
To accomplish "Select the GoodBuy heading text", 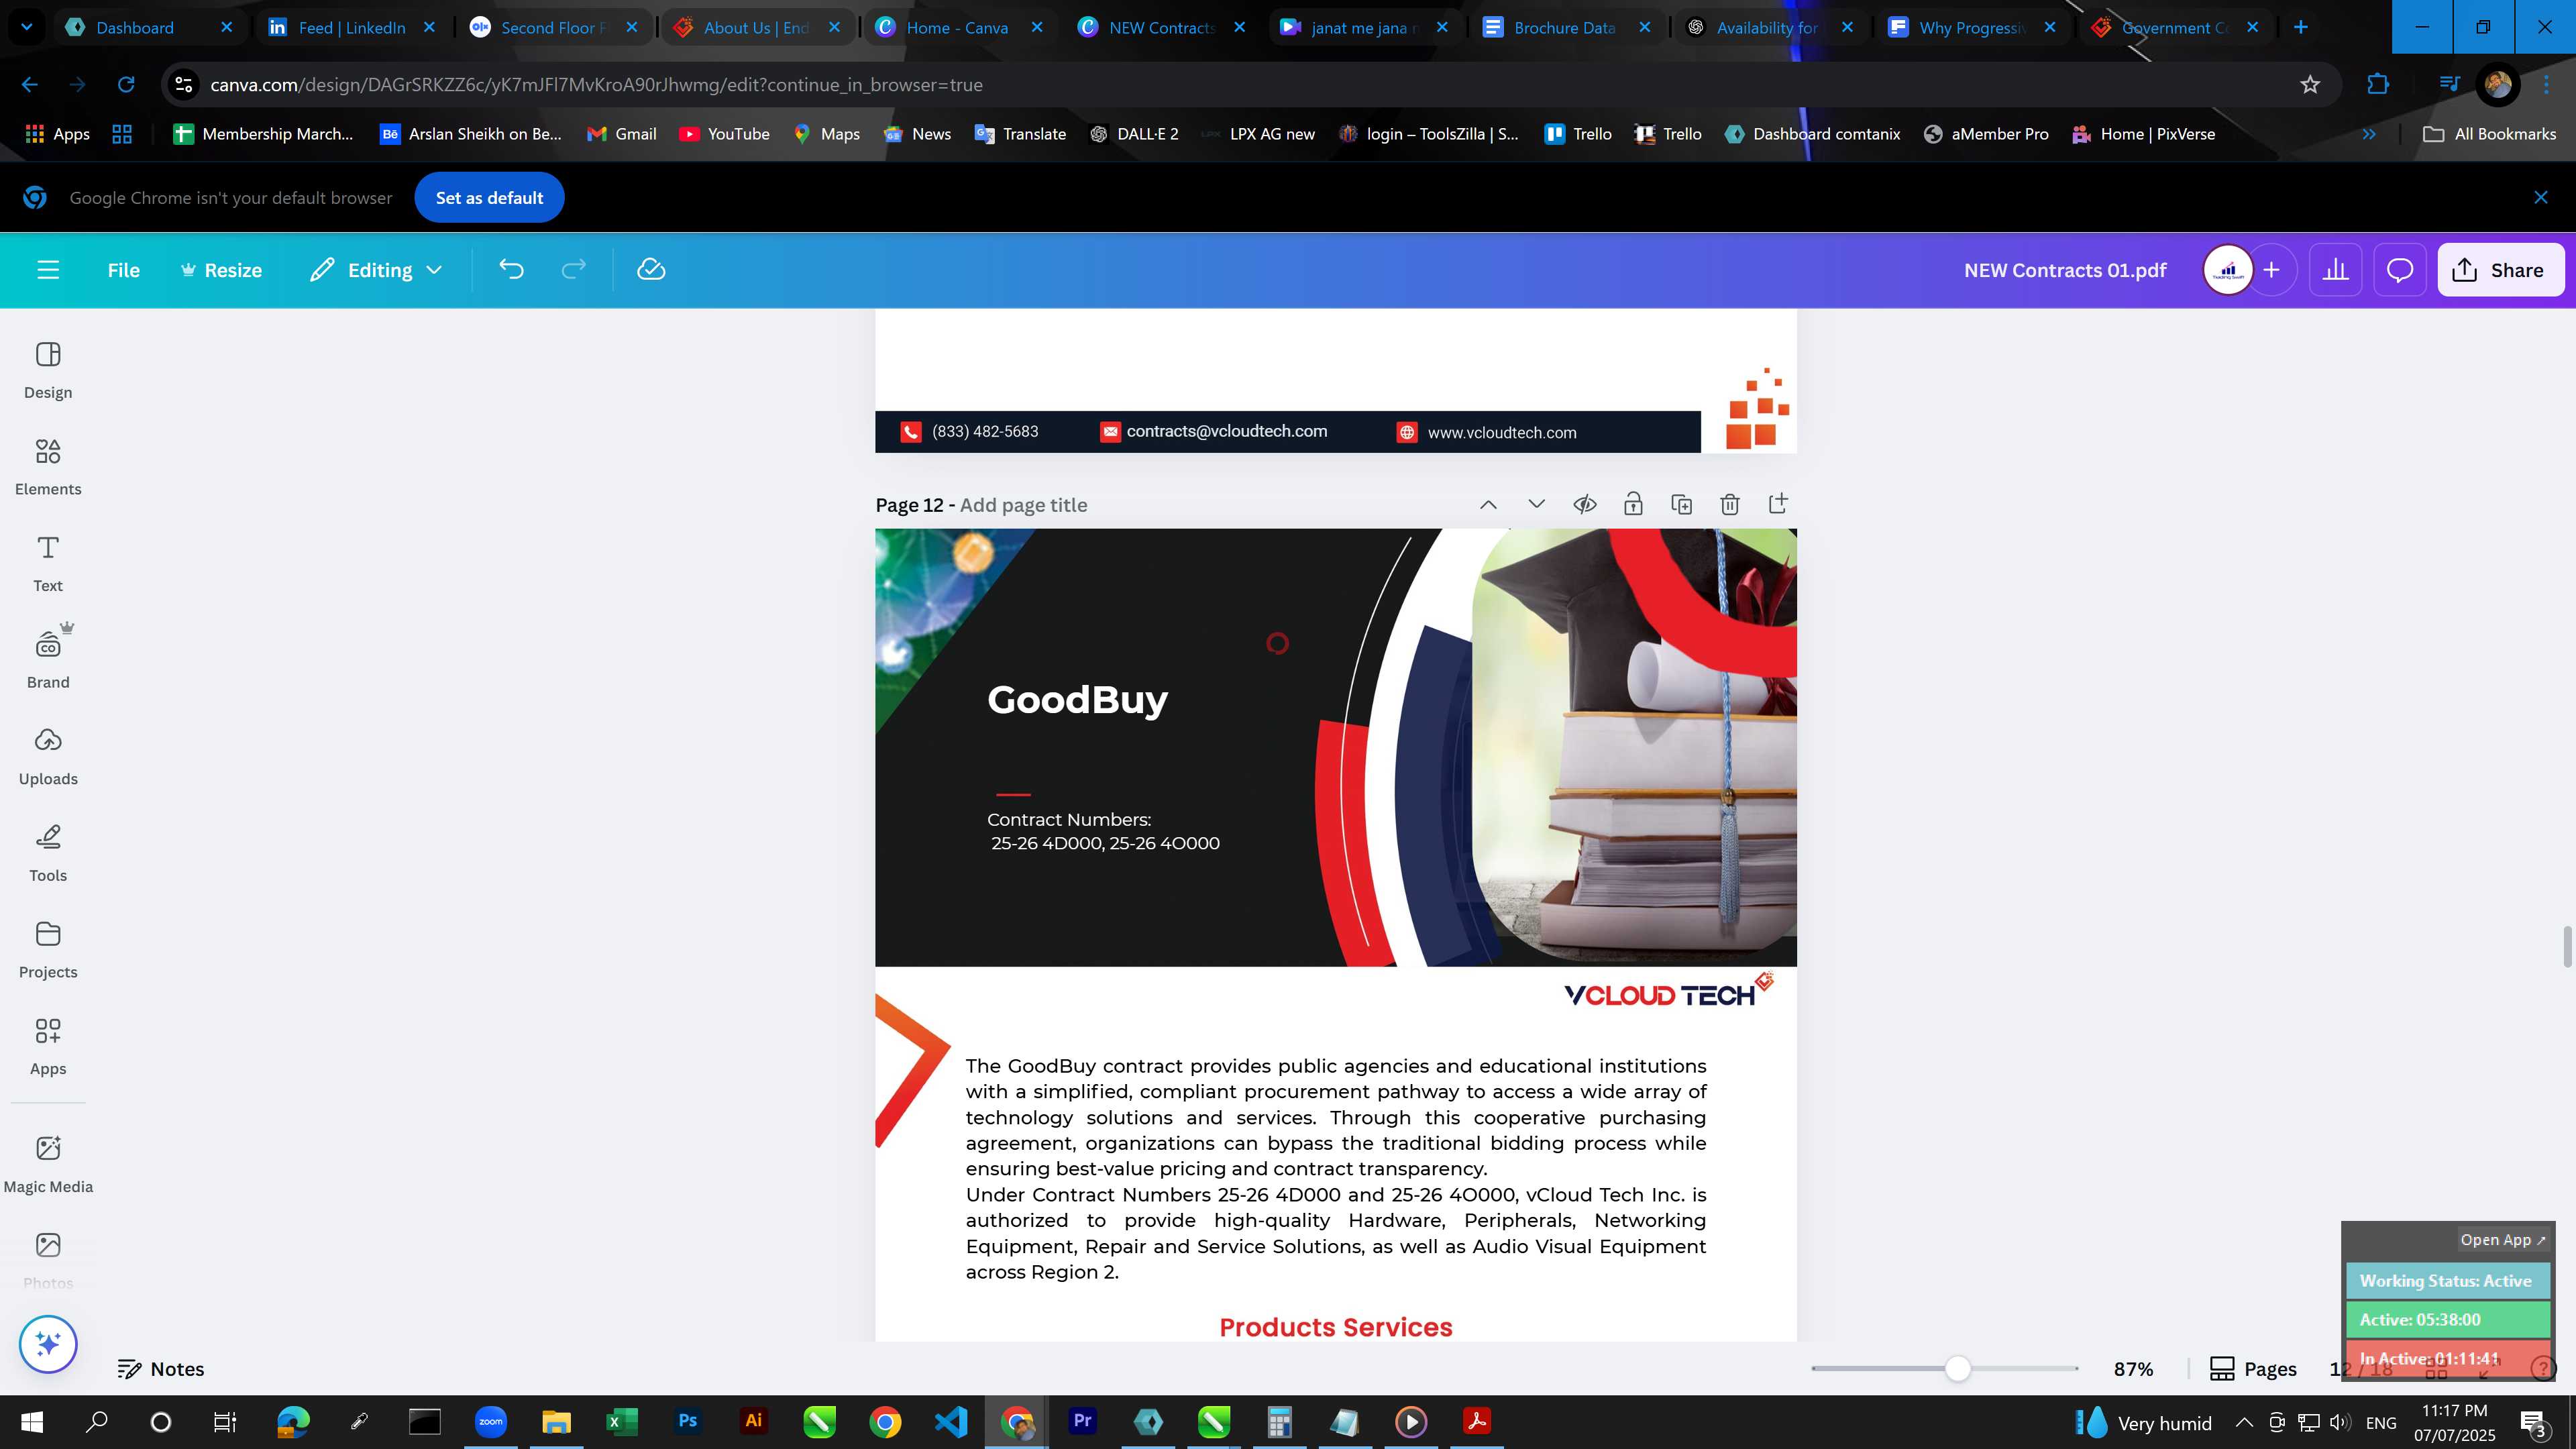I will (1077, 699).
